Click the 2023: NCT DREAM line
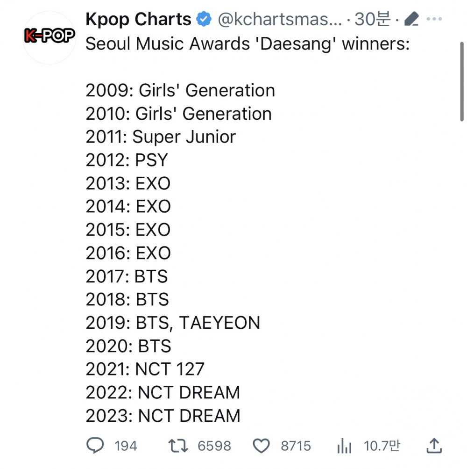This screenshot has height=469, width=467. 163,416
